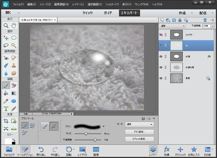217x158 pixels.
Task: Select the Zoom magnifier tool
Action: (6, 25)
